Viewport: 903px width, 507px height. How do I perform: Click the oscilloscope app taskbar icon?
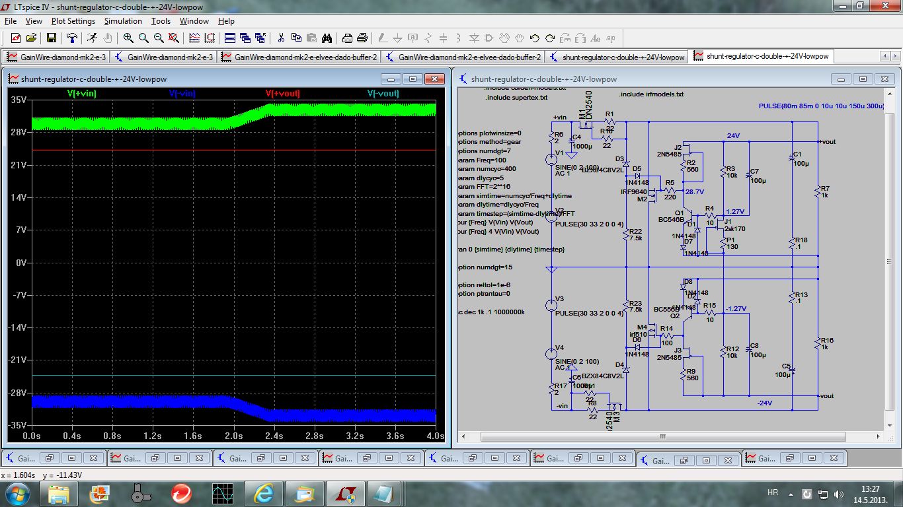click(222, 493)
